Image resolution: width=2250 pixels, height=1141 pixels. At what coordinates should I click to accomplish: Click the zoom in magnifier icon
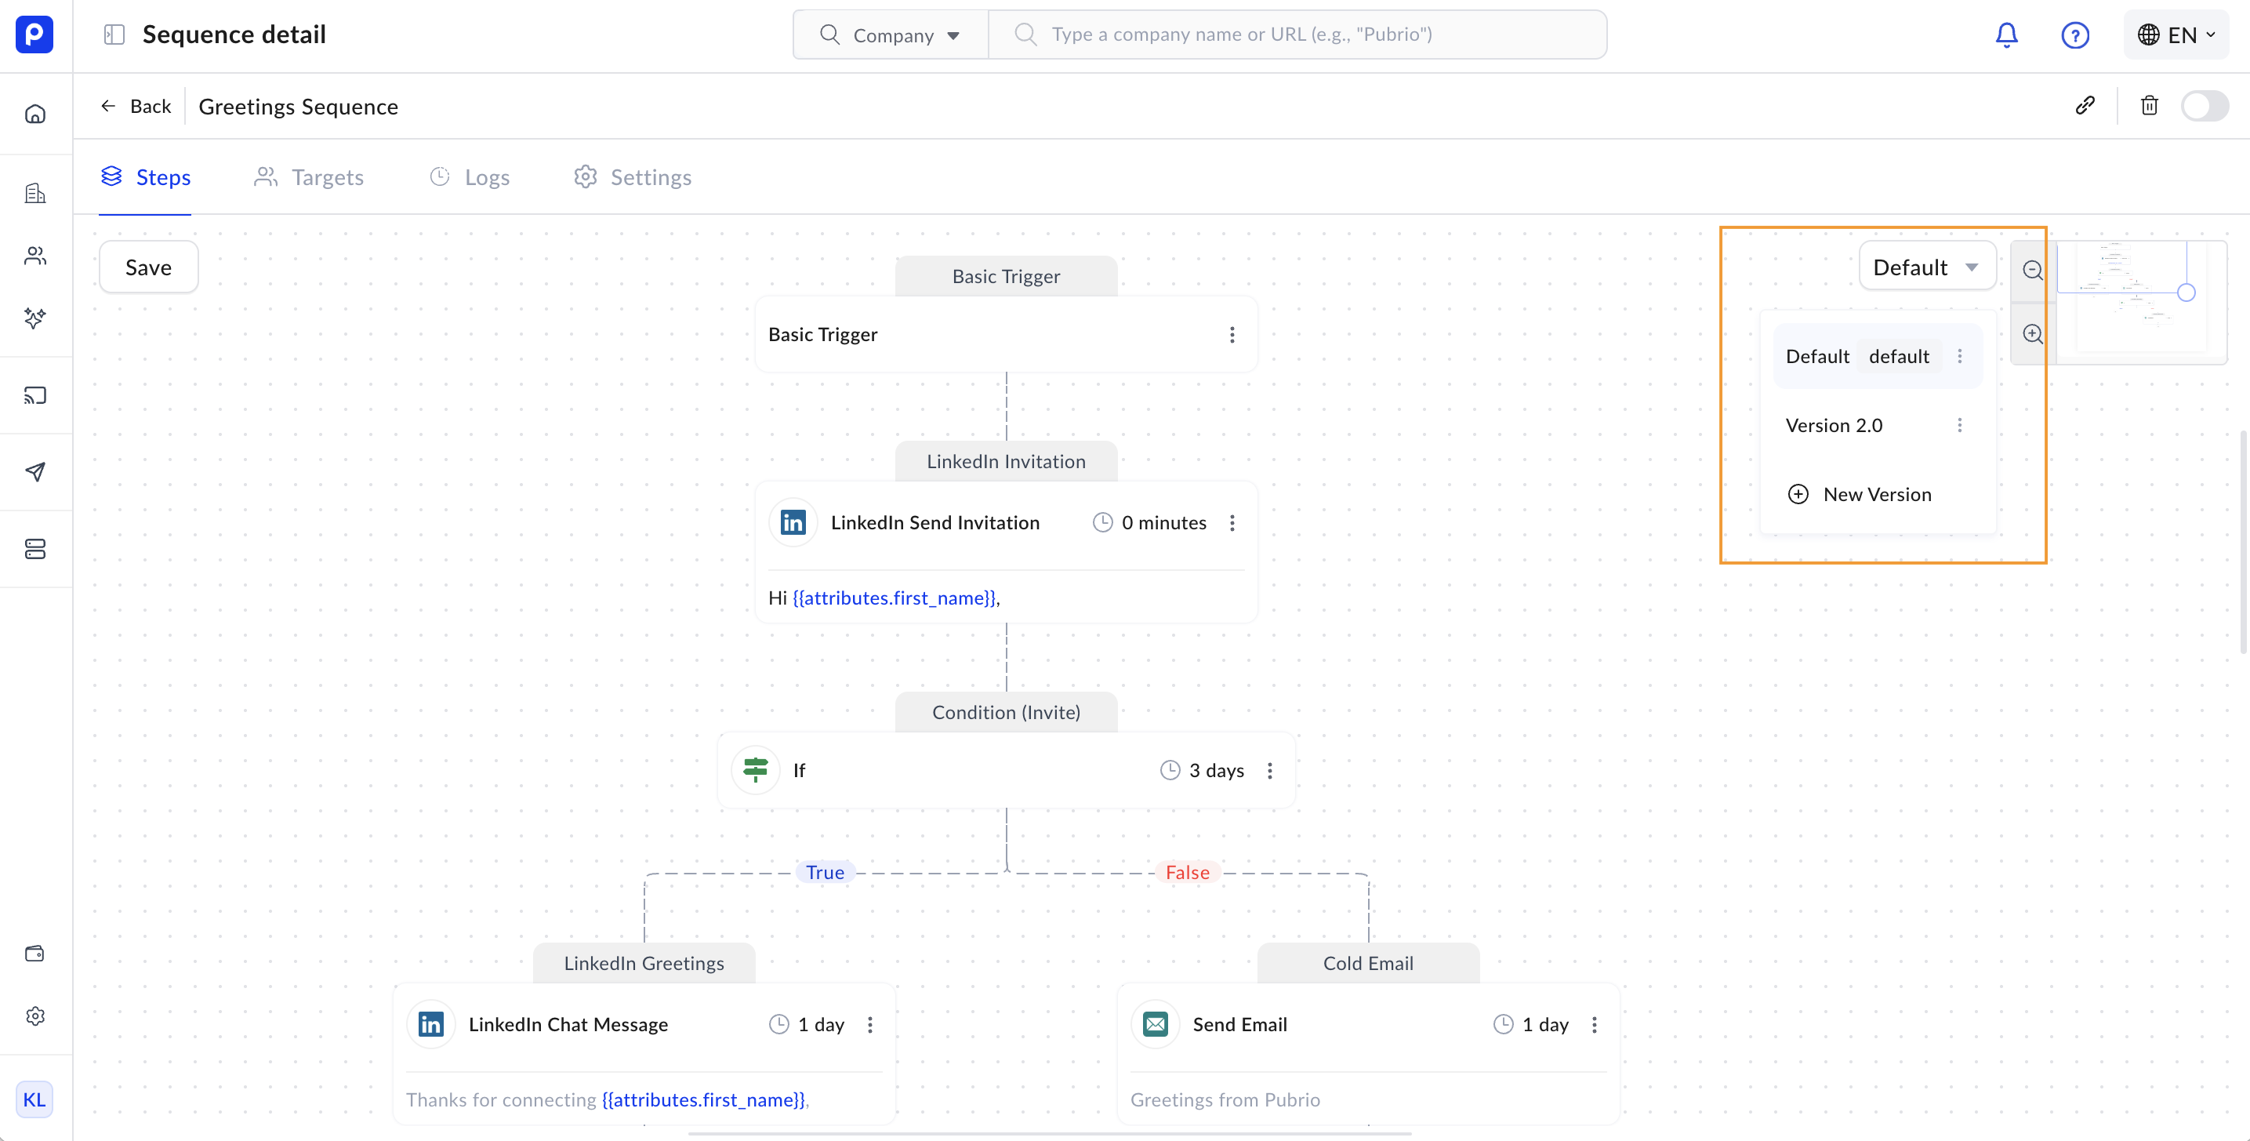coord(2033,334)
